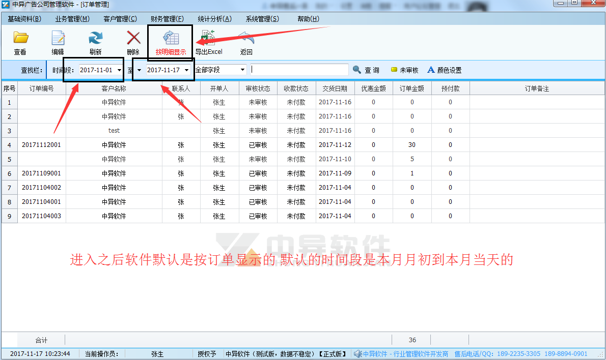
Task: Click 中异软件 customer name in row 7
Action: coord(114,188)
